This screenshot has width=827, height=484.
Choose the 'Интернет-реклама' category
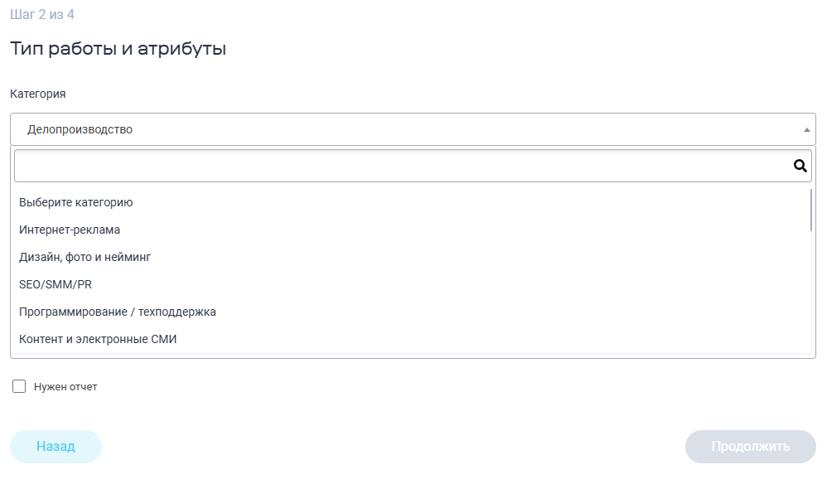tap(70, 230)
